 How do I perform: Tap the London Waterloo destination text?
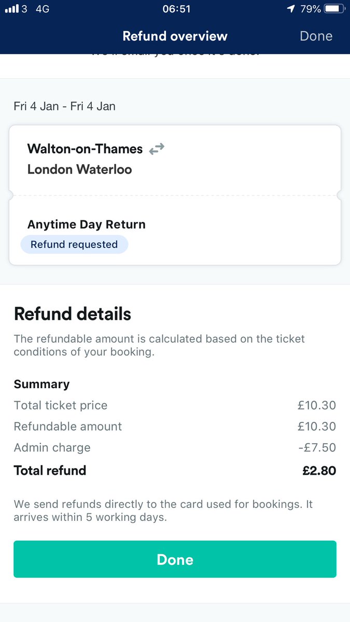79,169
